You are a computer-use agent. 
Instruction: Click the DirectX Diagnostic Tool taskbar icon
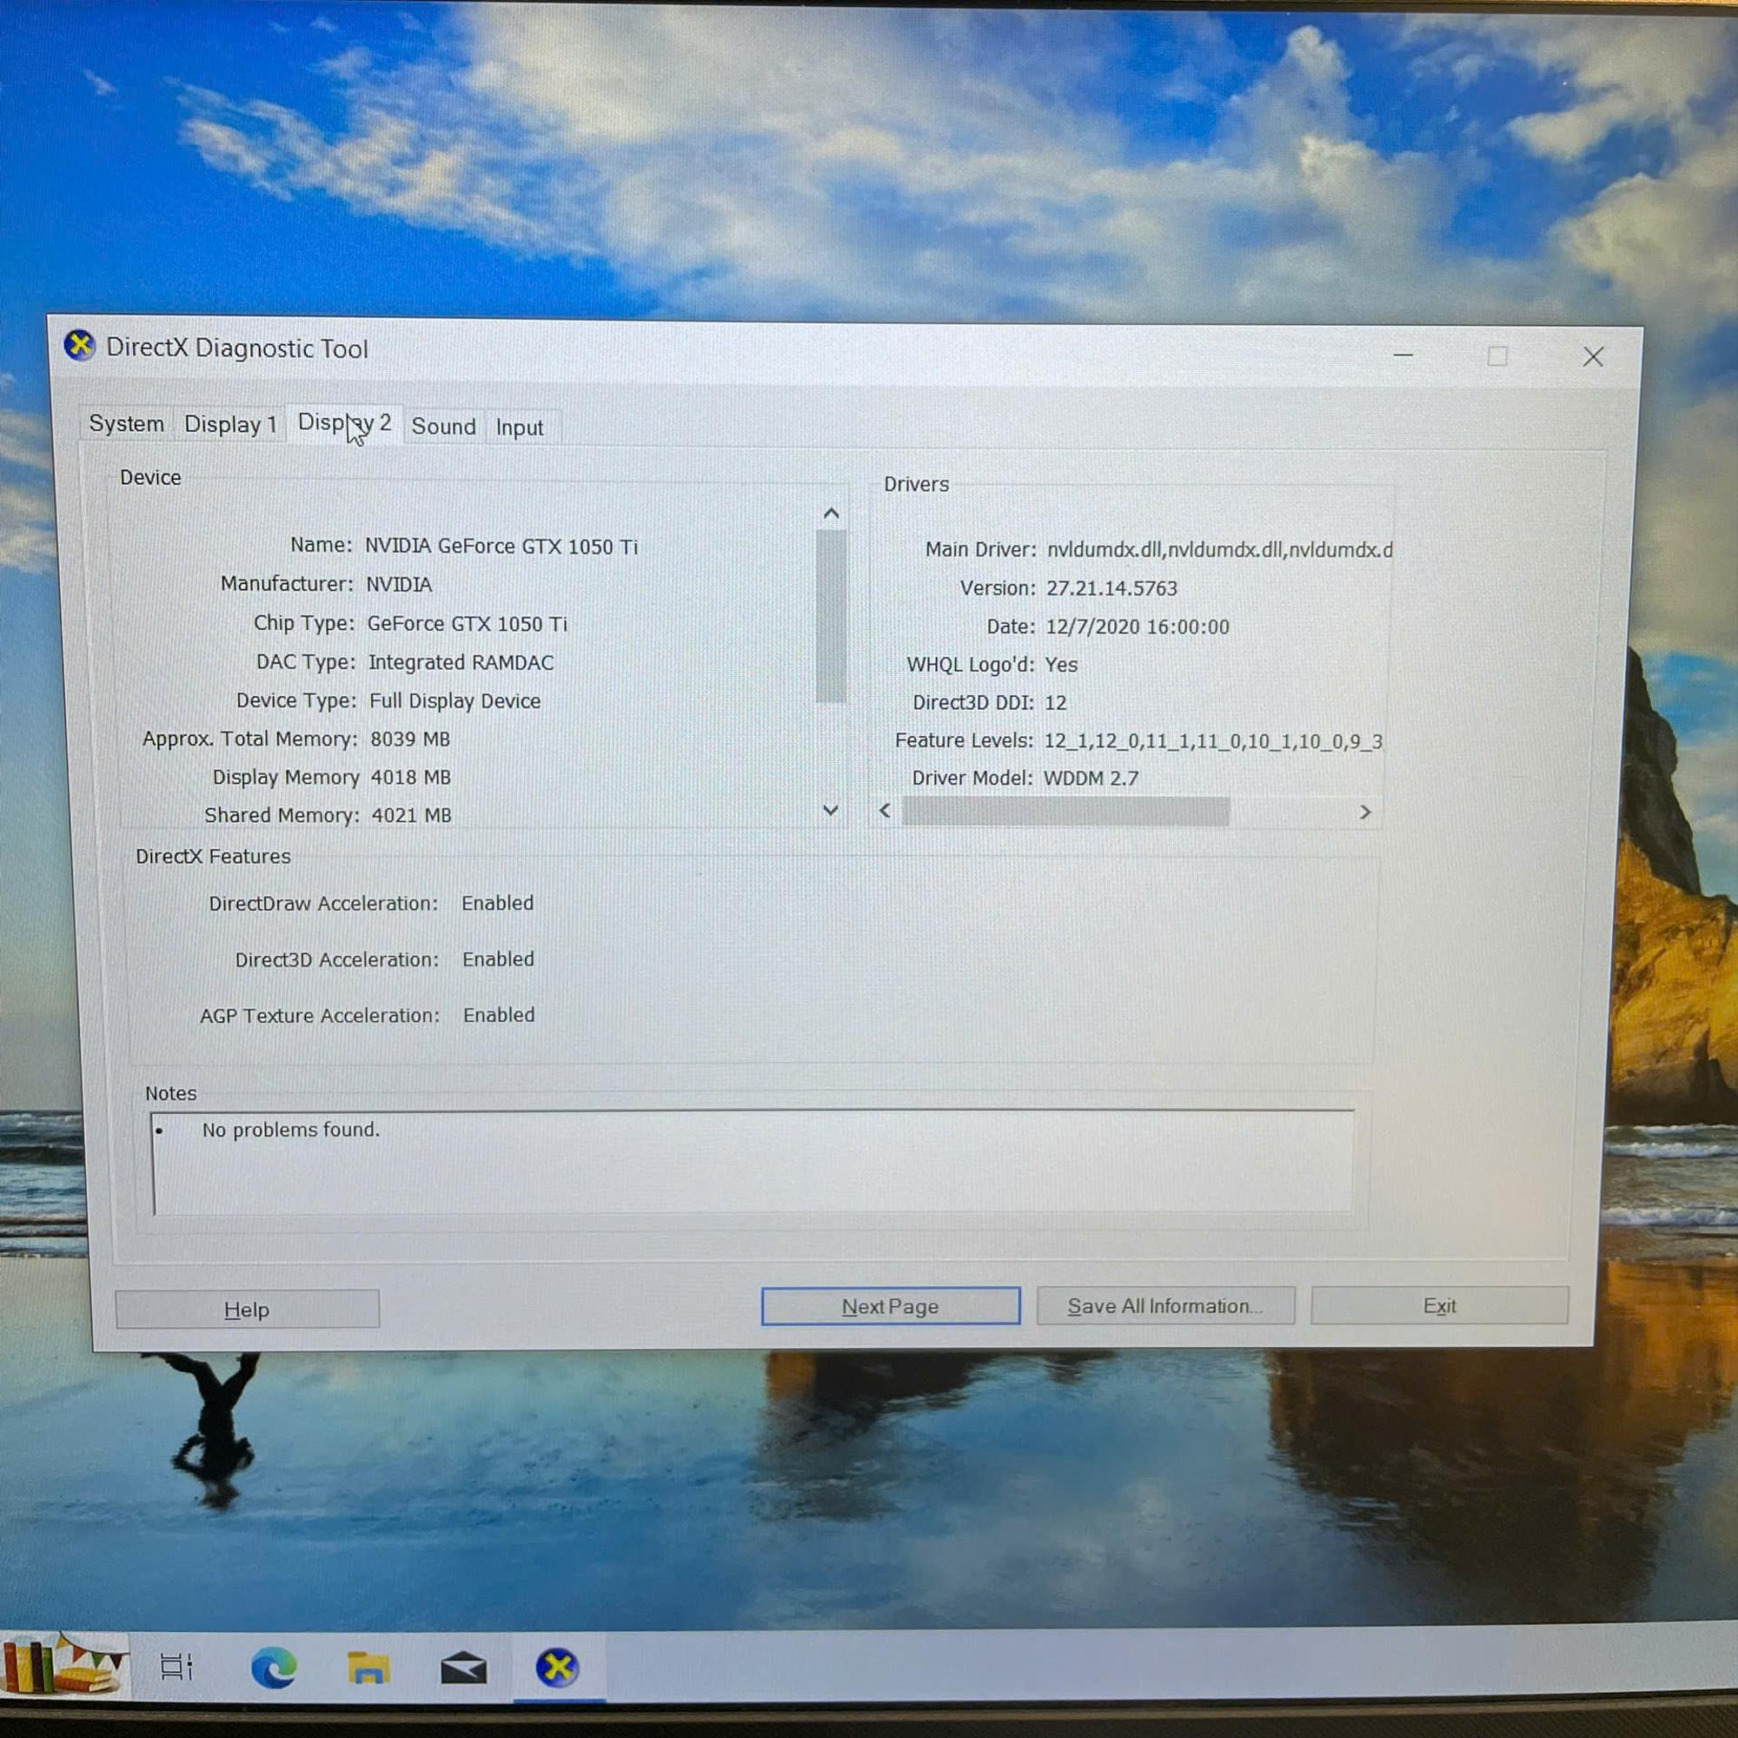click(x=559, y=1665)
